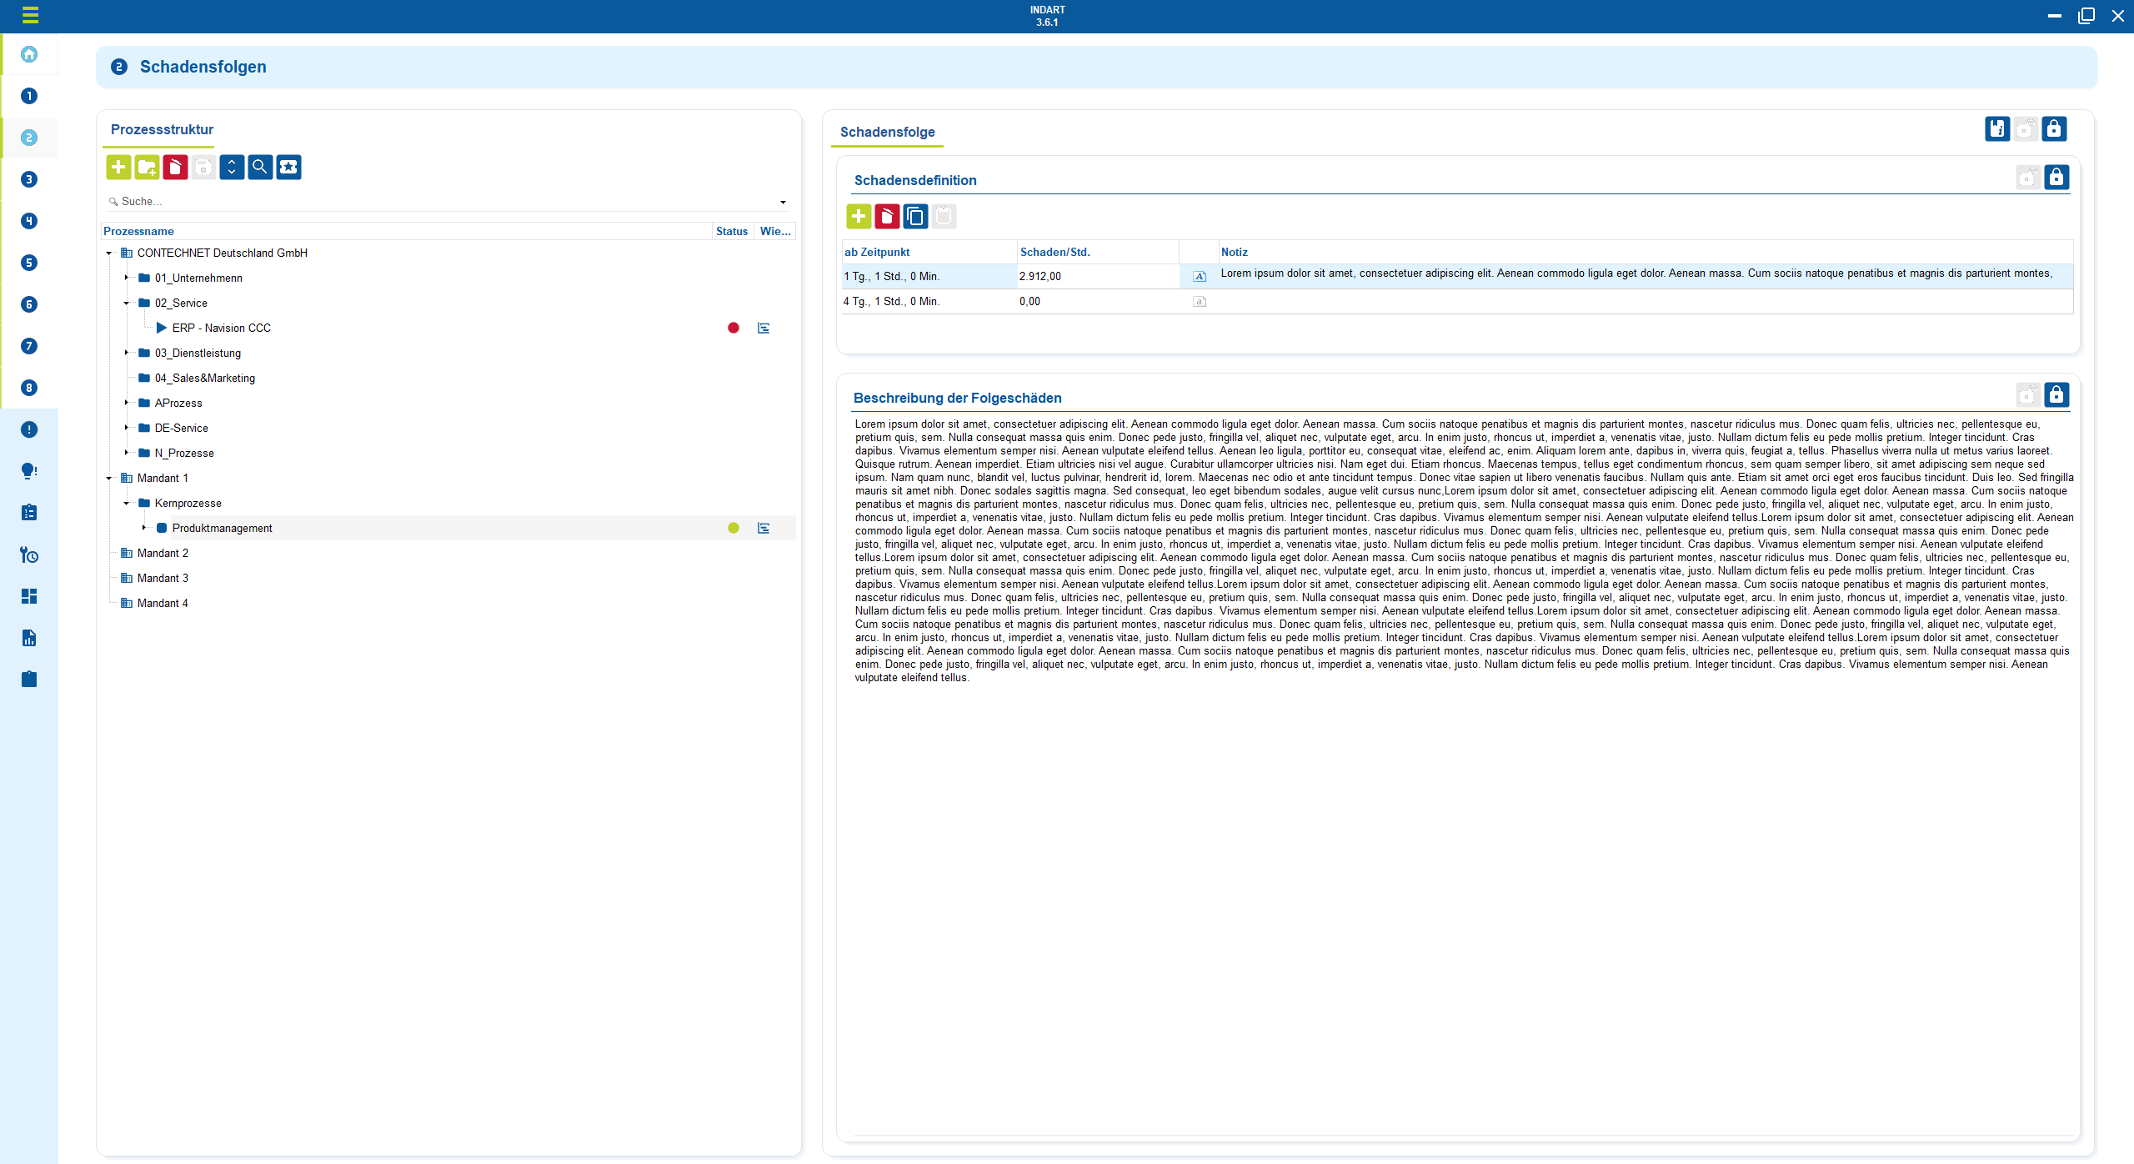2134x1164 pixels.
Task: Click the copy icon in Schadensdefinition toolbar
Action: [x=915, y=217]
